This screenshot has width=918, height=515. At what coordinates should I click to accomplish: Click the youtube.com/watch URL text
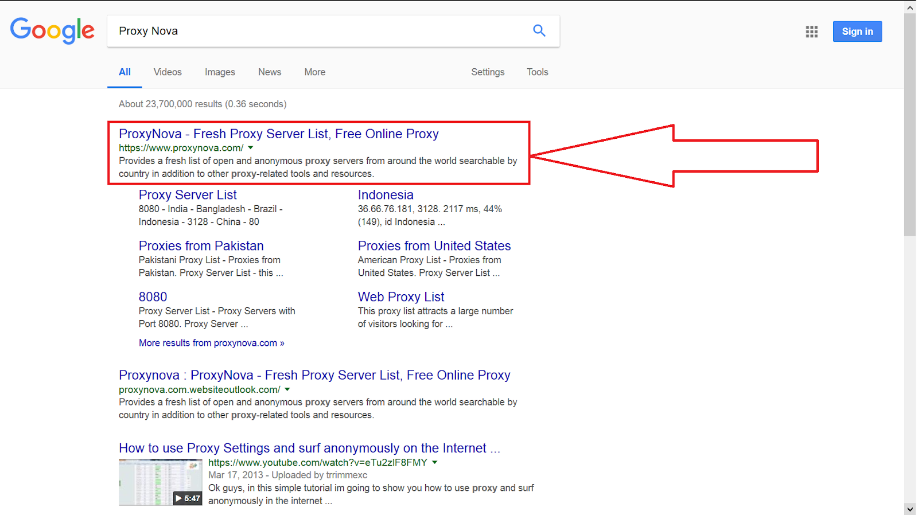point(318,462)
